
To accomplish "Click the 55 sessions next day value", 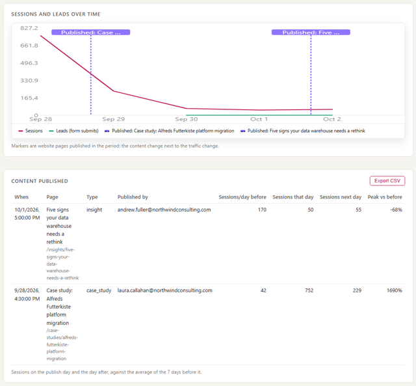I will [358, 210].
